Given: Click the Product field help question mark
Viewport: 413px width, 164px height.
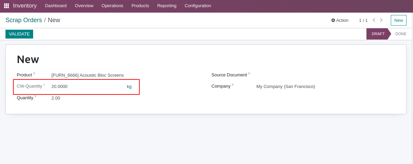Looking at the screenshot, I should pyautogui.click(x=34, y=74).
